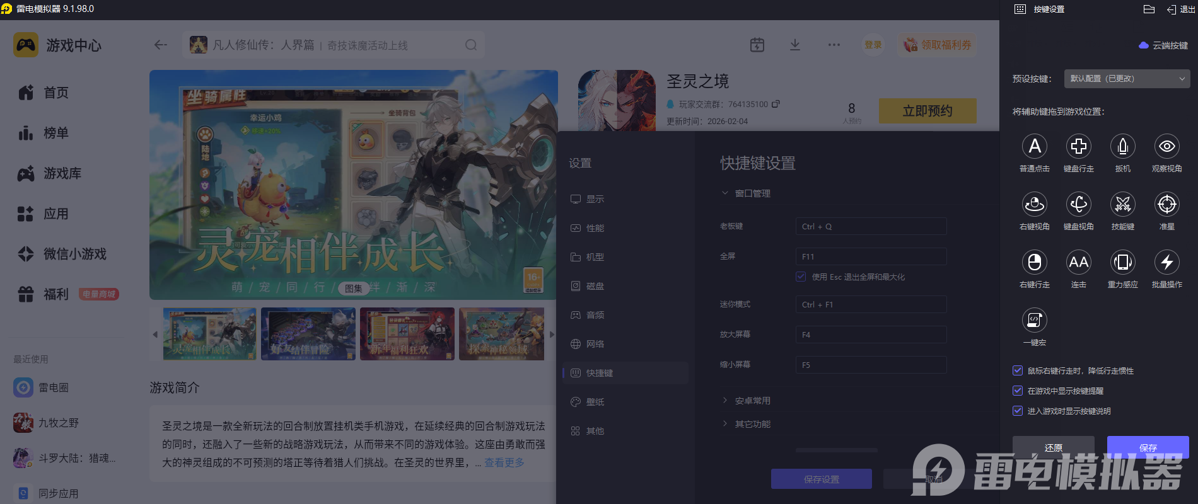Open the 预设按键 configuration dropdown
1198x504 pixels.
point(1127,79)
